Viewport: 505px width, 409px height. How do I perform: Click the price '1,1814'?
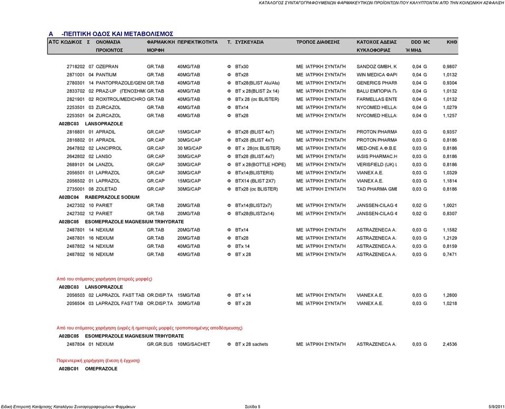pyautogui.click(x=450, y=181)
